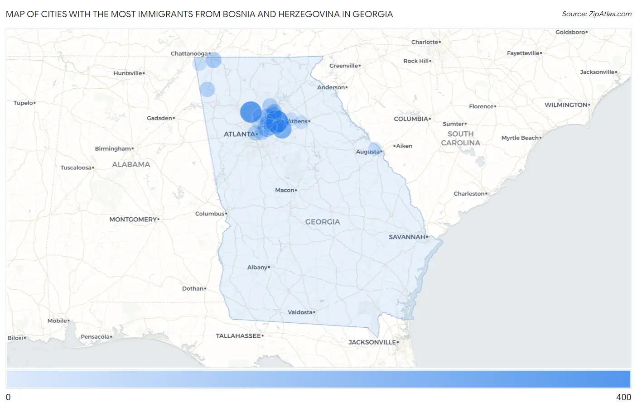Click the SAVANNAH city label
Image resolution: width=637 pixels, height=407 pixels.
coord(407,237)
